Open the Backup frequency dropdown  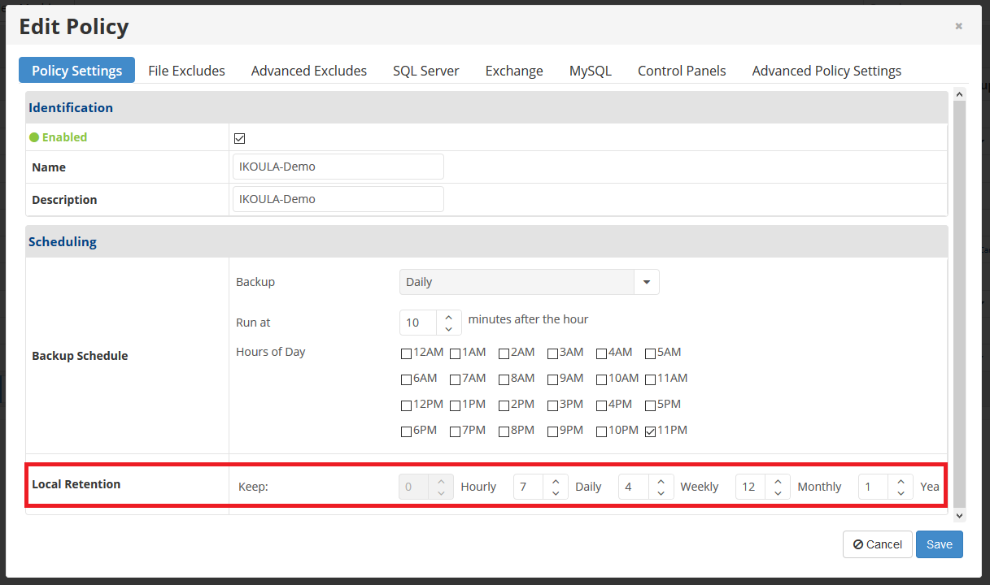coord(529,282)
